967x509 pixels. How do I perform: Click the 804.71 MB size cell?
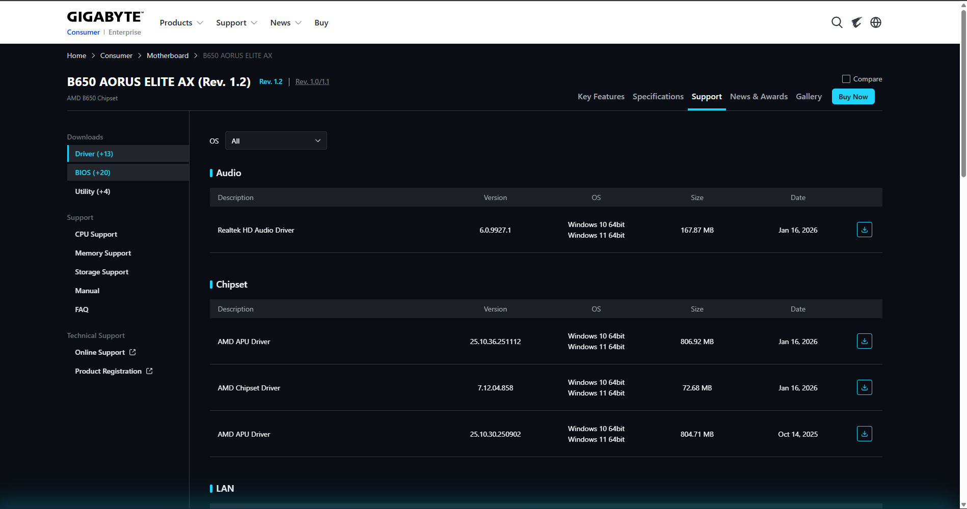[697, 434]
